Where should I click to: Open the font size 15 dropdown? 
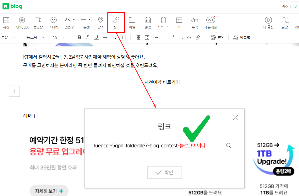pos(58,38)
